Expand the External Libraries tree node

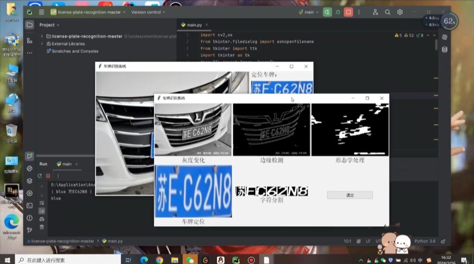coord(42,43)
